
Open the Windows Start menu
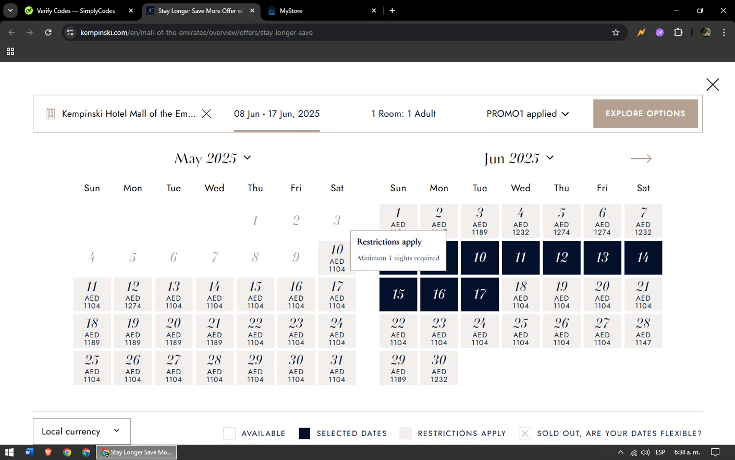pos(9,452)
